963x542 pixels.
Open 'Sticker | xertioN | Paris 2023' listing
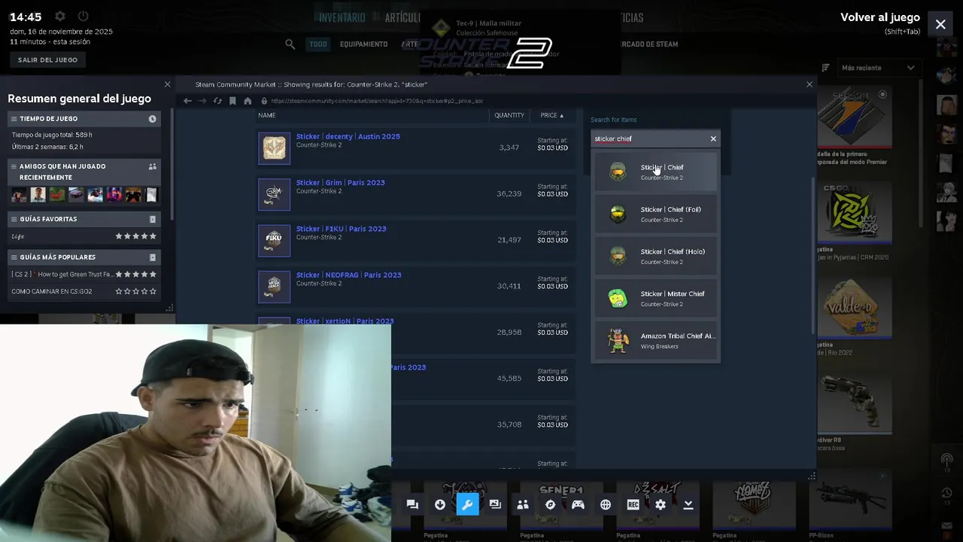345,321
